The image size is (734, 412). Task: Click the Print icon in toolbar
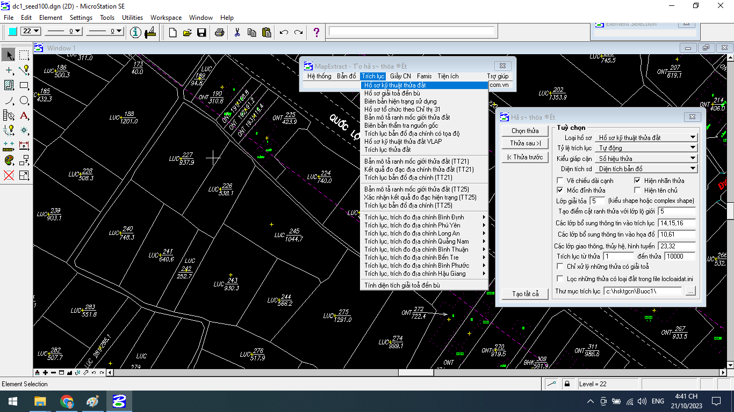219,32
